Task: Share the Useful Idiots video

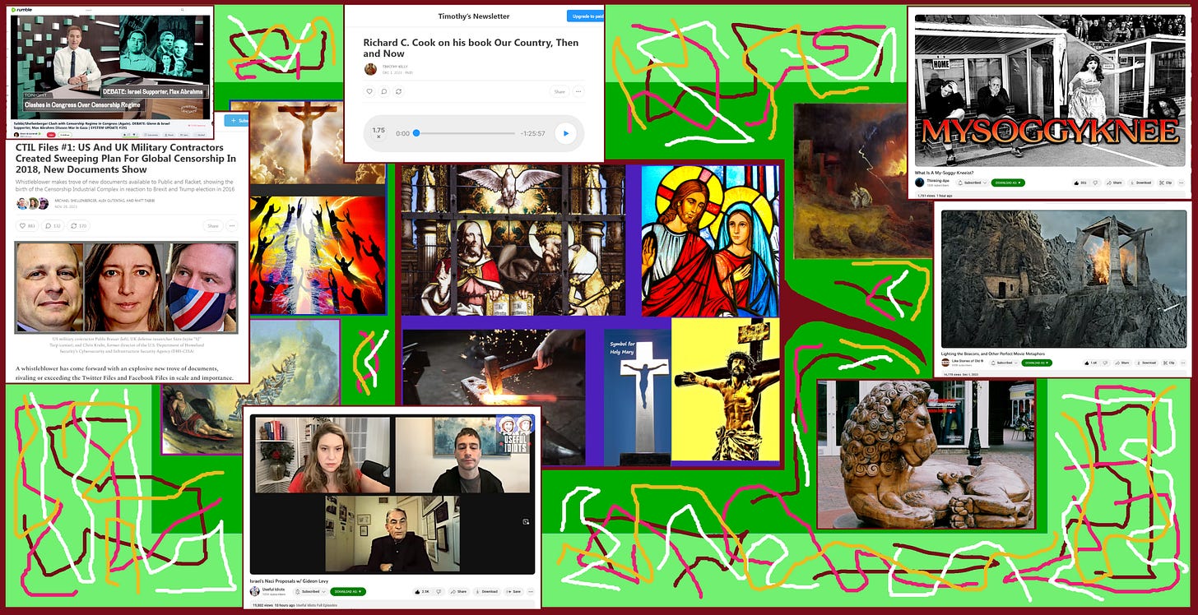Action: (x=458, y=591)
